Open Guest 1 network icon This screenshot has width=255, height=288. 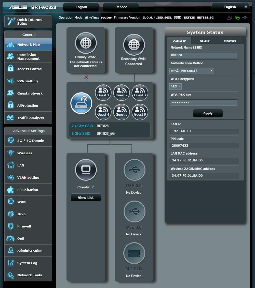point(103,93)
